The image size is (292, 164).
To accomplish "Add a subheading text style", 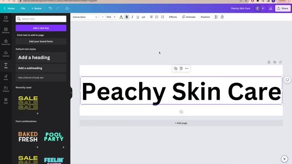I will (x=41, y=68).
